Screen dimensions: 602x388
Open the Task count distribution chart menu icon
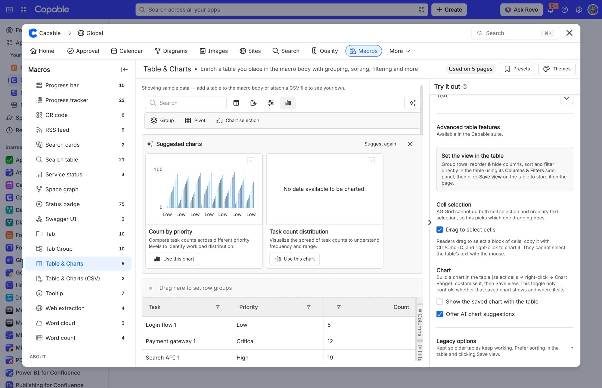click(371, 161)
